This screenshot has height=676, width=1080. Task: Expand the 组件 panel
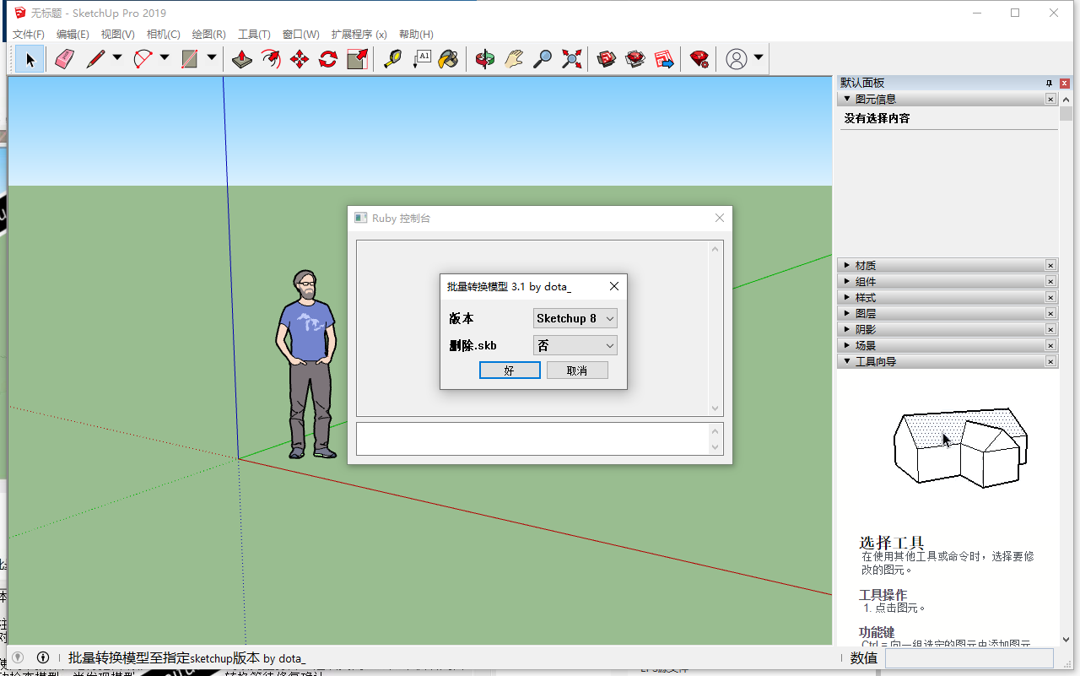click(847, 282)
